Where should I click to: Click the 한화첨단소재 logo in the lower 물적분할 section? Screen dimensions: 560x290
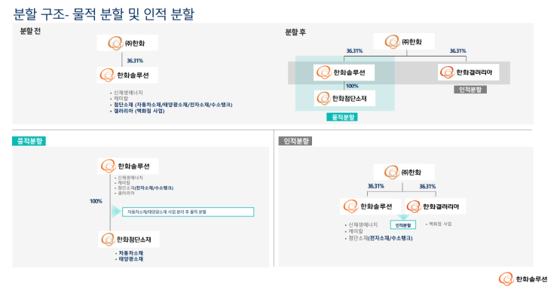(129, 240)
